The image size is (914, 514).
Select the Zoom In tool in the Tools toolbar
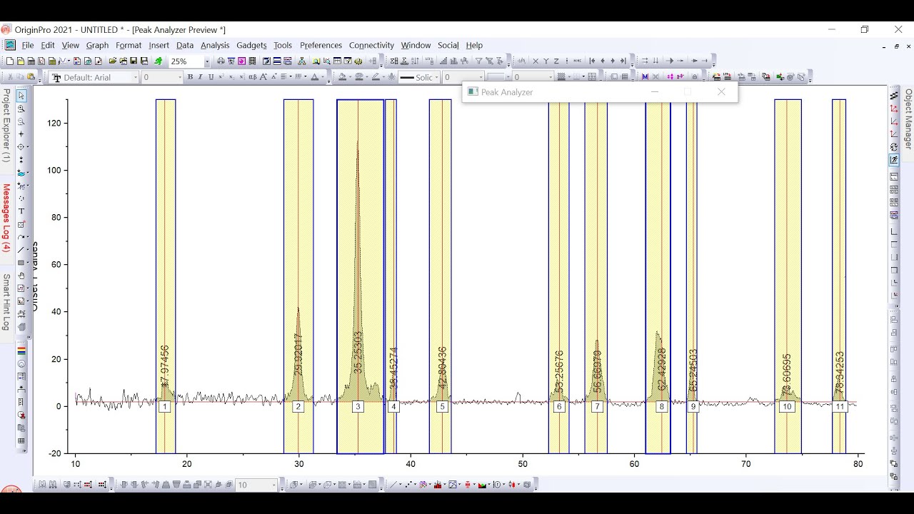[x=21, y=109]
